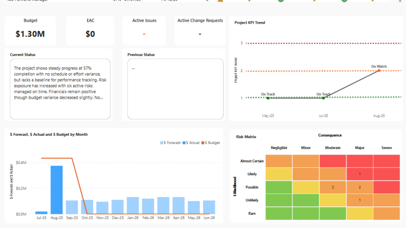The width and height of the screenshot is (406, 228).
Task: Click inside the Current Status text box
Action: pos(60,89)
